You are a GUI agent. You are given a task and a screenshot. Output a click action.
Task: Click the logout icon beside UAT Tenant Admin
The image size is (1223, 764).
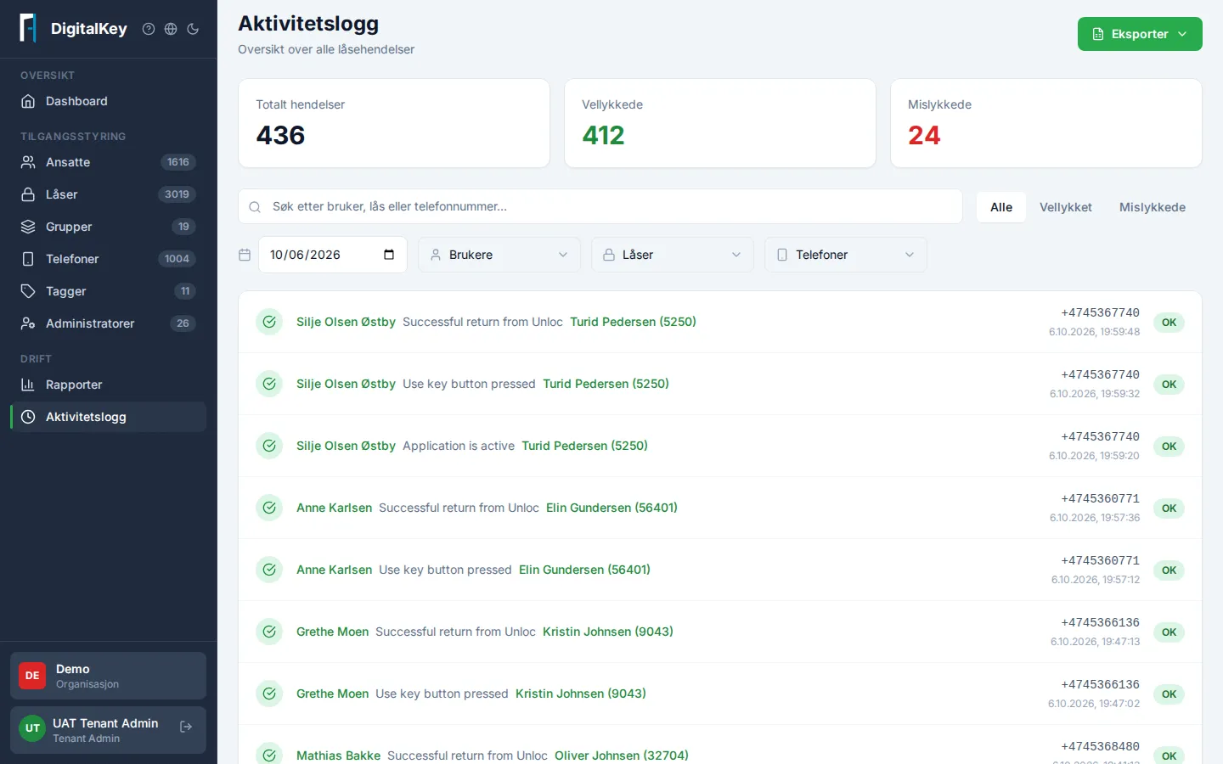click(186, 727)
